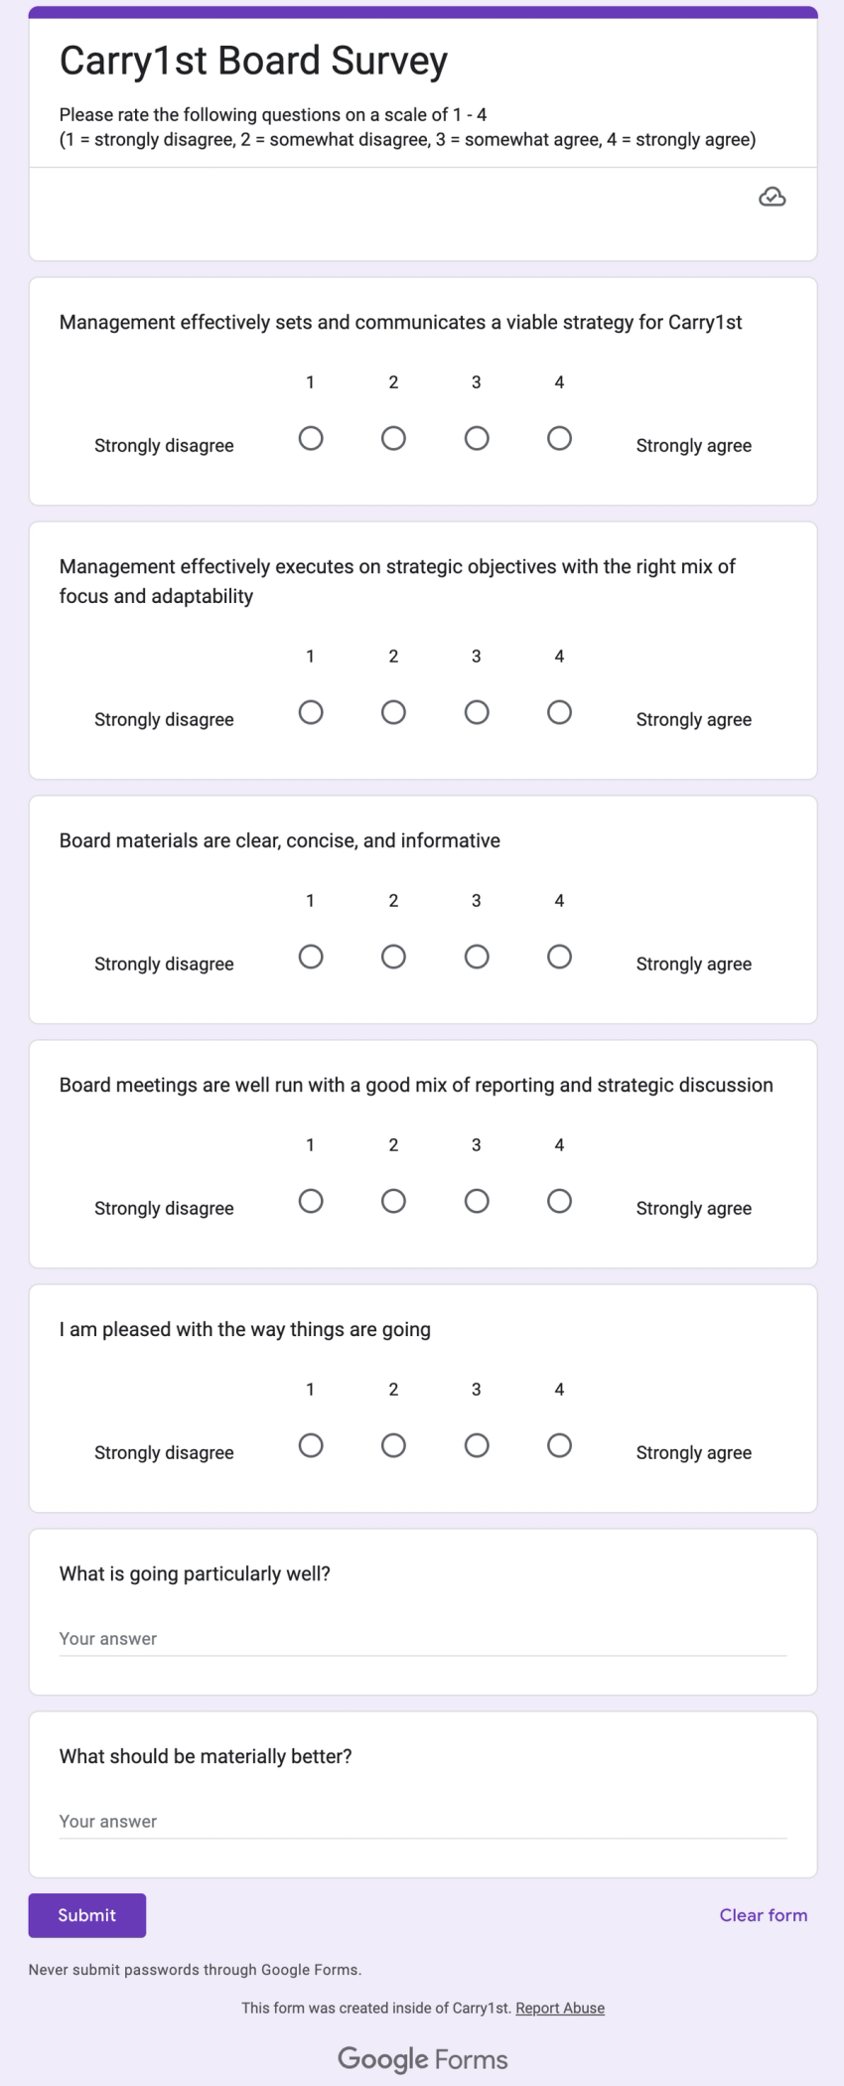Select rating 1 for the strategy communication question
Viewport: 844px width, 2086px height.
(x=311, y=437)
